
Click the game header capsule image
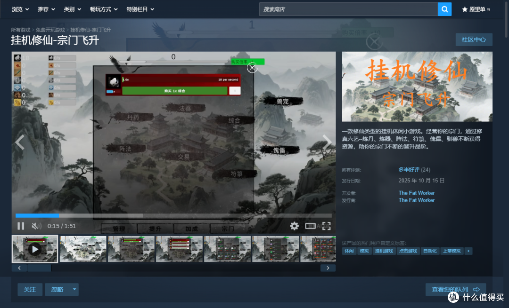417,87
